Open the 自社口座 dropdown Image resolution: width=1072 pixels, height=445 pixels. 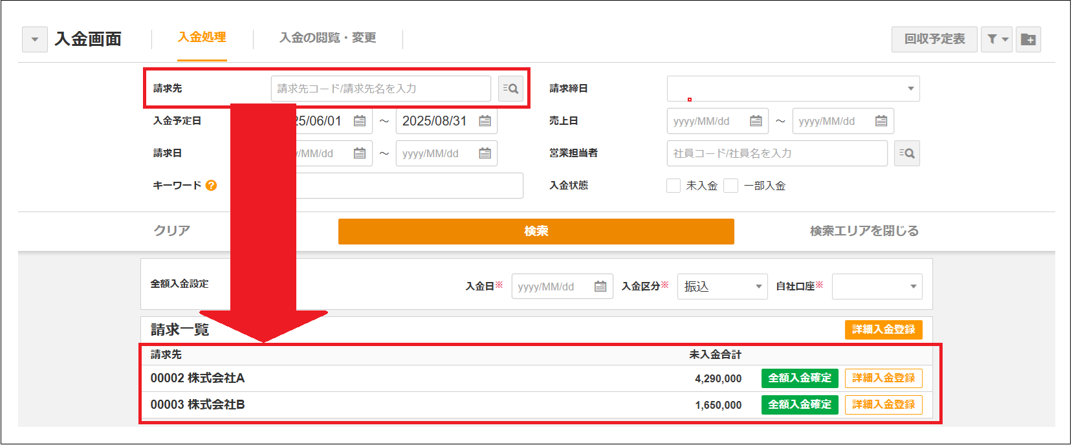click(877, 287)
